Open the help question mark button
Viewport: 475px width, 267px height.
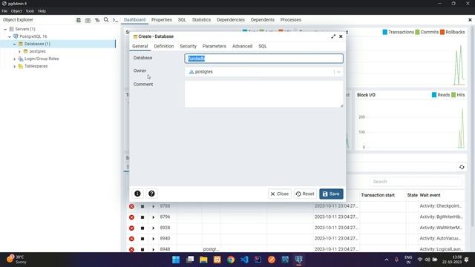pyautogui.click(x=151, y=194)
